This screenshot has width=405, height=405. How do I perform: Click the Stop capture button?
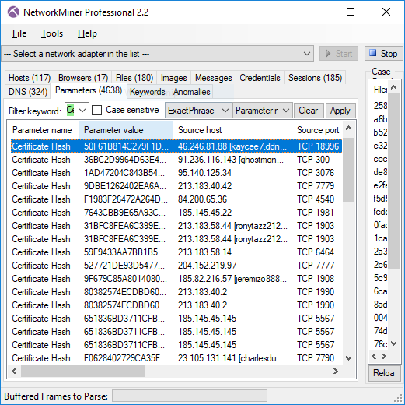point(384,54)
